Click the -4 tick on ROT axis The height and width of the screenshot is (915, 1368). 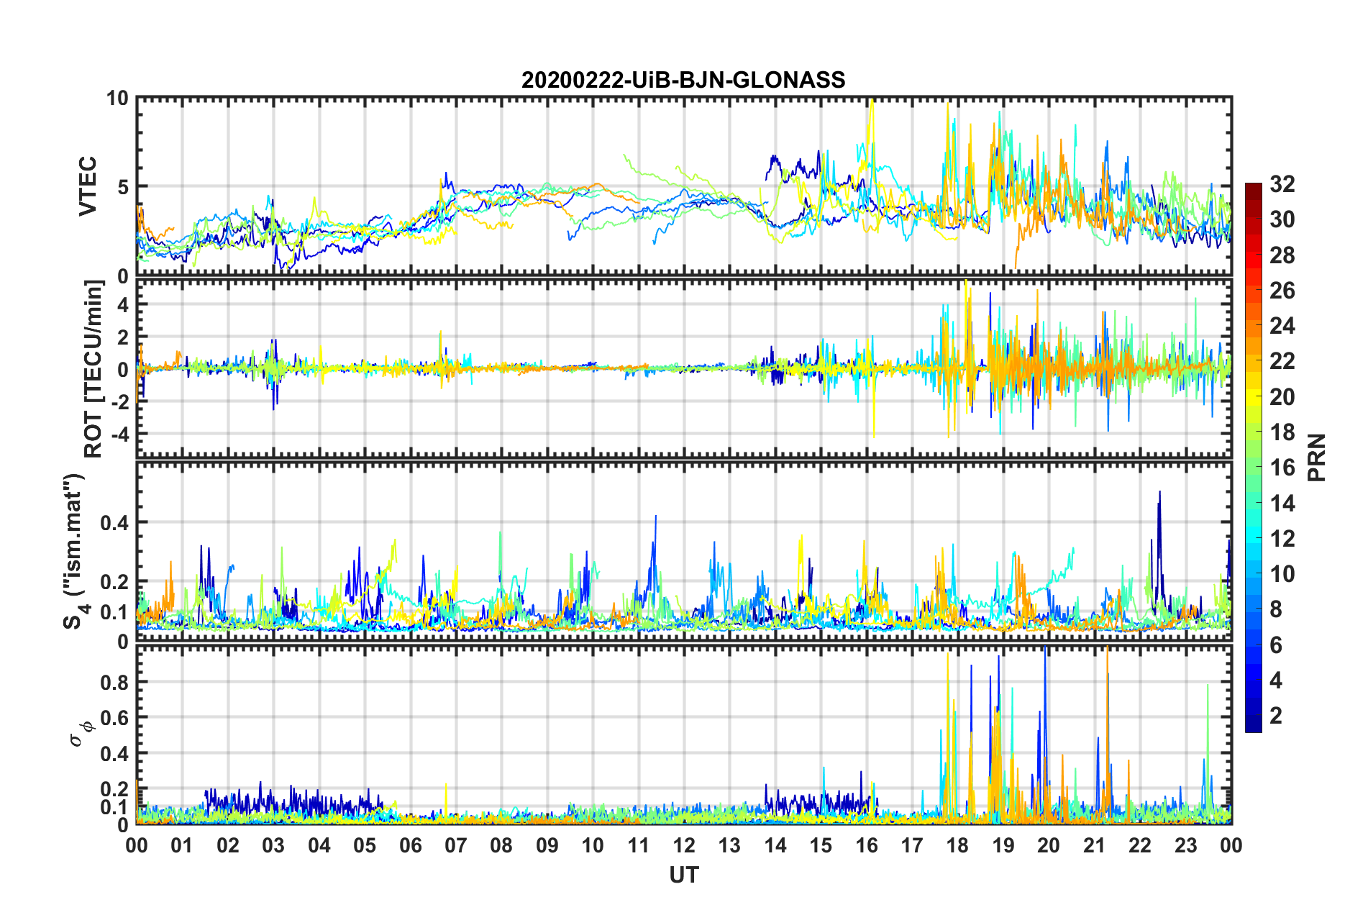[x=121, y=434]
